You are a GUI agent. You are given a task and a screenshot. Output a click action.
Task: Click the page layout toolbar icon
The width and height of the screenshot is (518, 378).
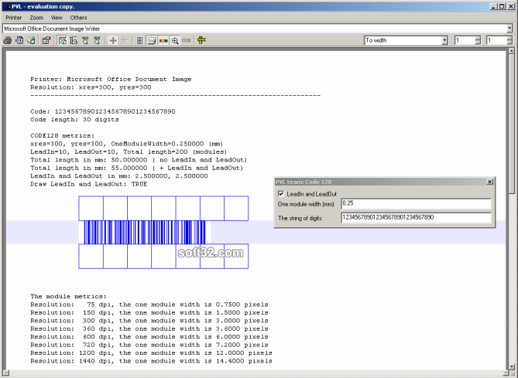click(139, 40)
